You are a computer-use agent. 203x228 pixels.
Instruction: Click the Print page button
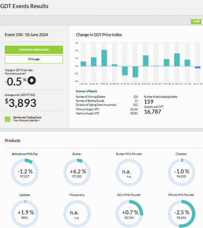pos(34,59)
